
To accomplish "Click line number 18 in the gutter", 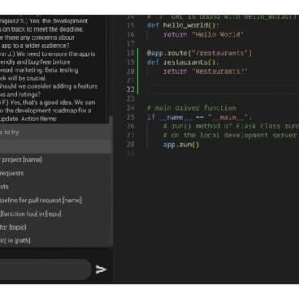I will (130, 53).
